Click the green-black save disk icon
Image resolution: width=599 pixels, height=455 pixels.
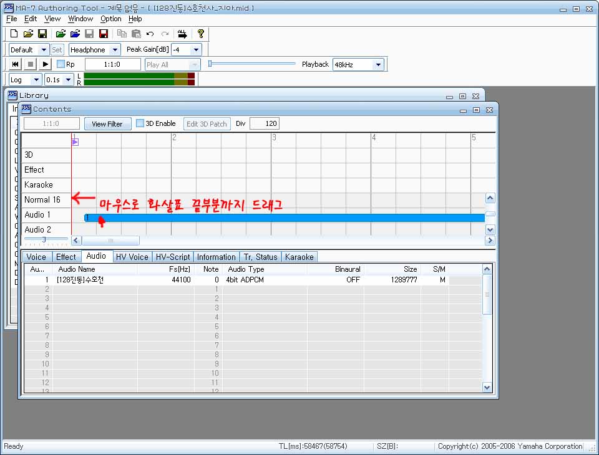pyautogui.click(x=42, y=34)
